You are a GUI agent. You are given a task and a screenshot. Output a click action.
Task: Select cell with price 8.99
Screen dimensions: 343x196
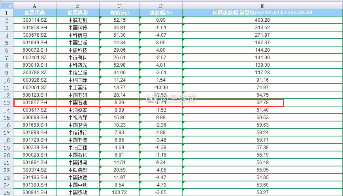point(119,110)
